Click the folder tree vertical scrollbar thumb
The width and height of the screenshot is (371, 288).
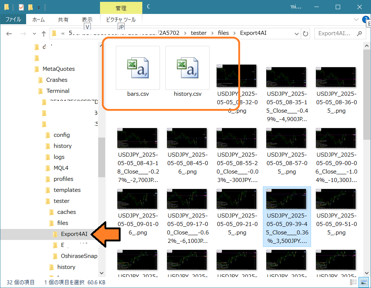(102, 157)
